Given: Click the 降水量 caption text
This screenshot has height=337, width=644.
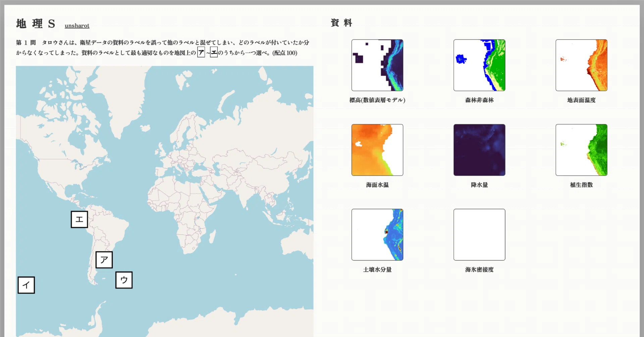Looking at the screenshot, I should click(479, 185).
